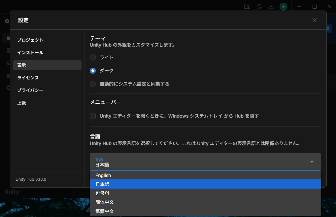The width and height of the screenshot is (336, 217).
Task: Click the テーマ section heading
Action: click(98, 38)
